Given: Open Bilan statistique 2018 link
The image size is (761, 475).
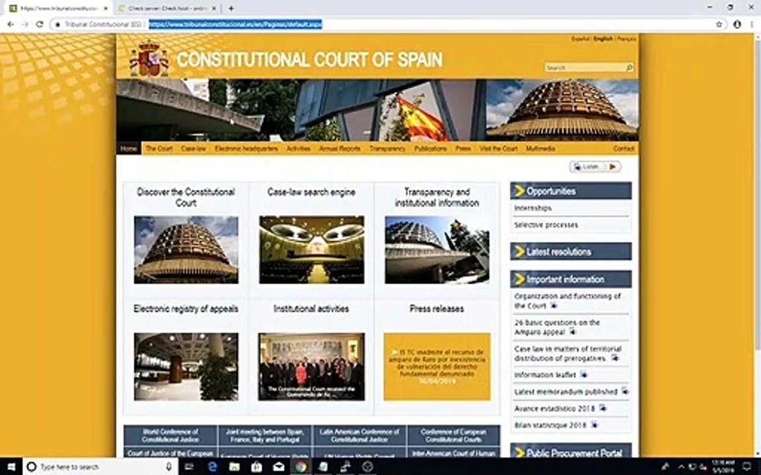Looking at the screenshot, I should coord(550,425).
